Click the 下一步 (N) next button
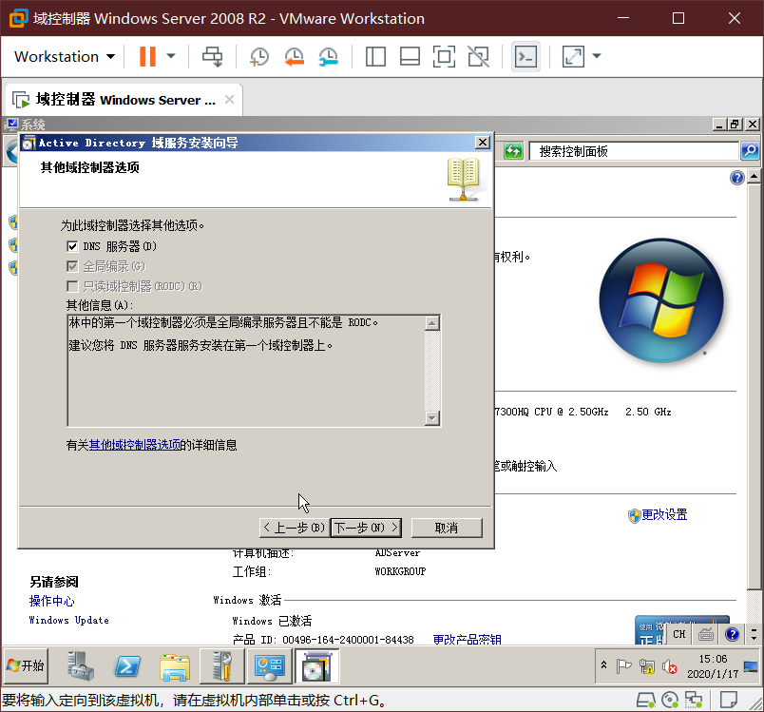Viewport: 764px width, 712px height. click(366, 528)
